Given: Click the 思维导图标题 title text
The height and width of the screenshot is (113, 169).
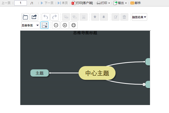Looking at the screenshot, I should click(x=85, y=33).
